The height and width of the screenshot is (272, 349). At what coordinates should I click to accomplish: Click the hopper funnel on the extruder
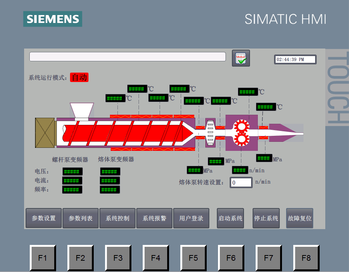(82, 111)
